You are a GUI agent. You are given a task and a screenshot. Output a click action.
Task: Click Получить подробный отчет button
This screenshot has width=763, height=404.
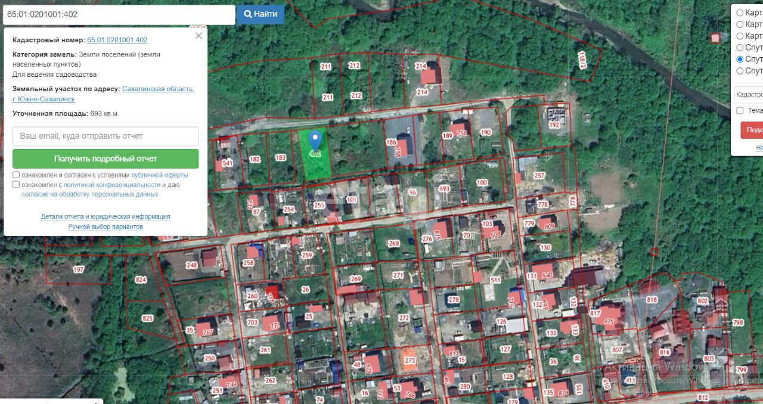click(106, 159)
